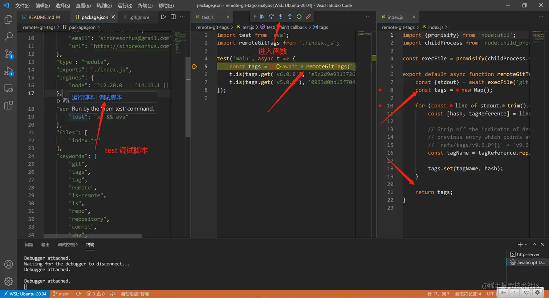The image size is (549, 298).
Task: Close the terminal panel
Action: 542,244
